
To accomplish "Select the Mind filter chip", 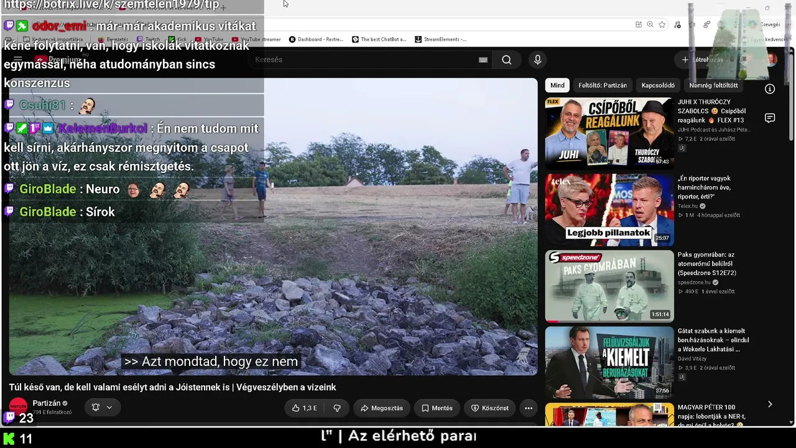I will click(557, 85).
